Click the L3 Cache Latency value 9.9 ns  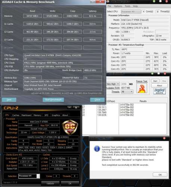pyautogui.click(x=93, y=40)
